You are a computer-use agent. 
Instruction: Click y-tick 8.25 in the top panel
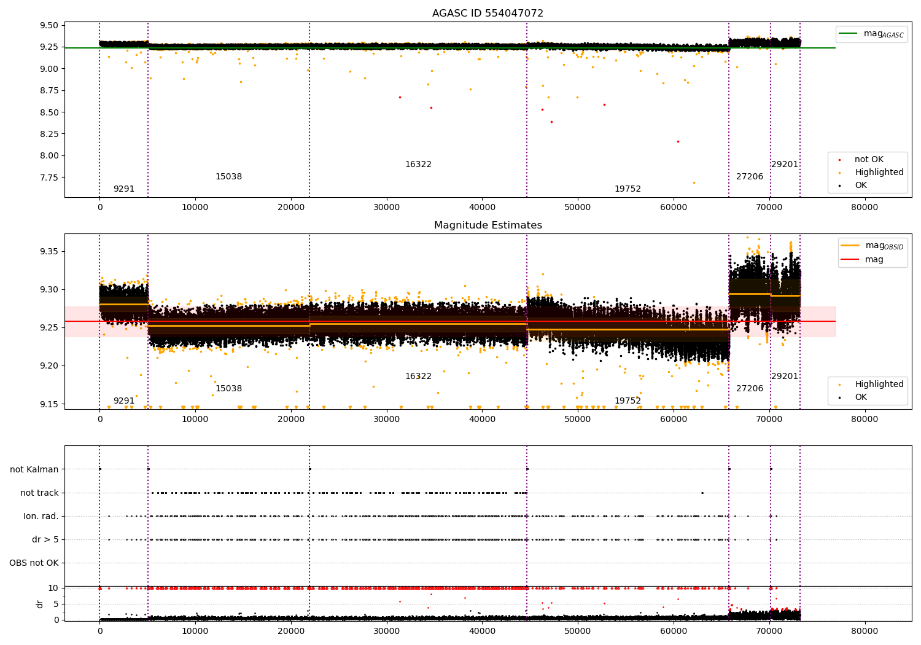point(49,134)
